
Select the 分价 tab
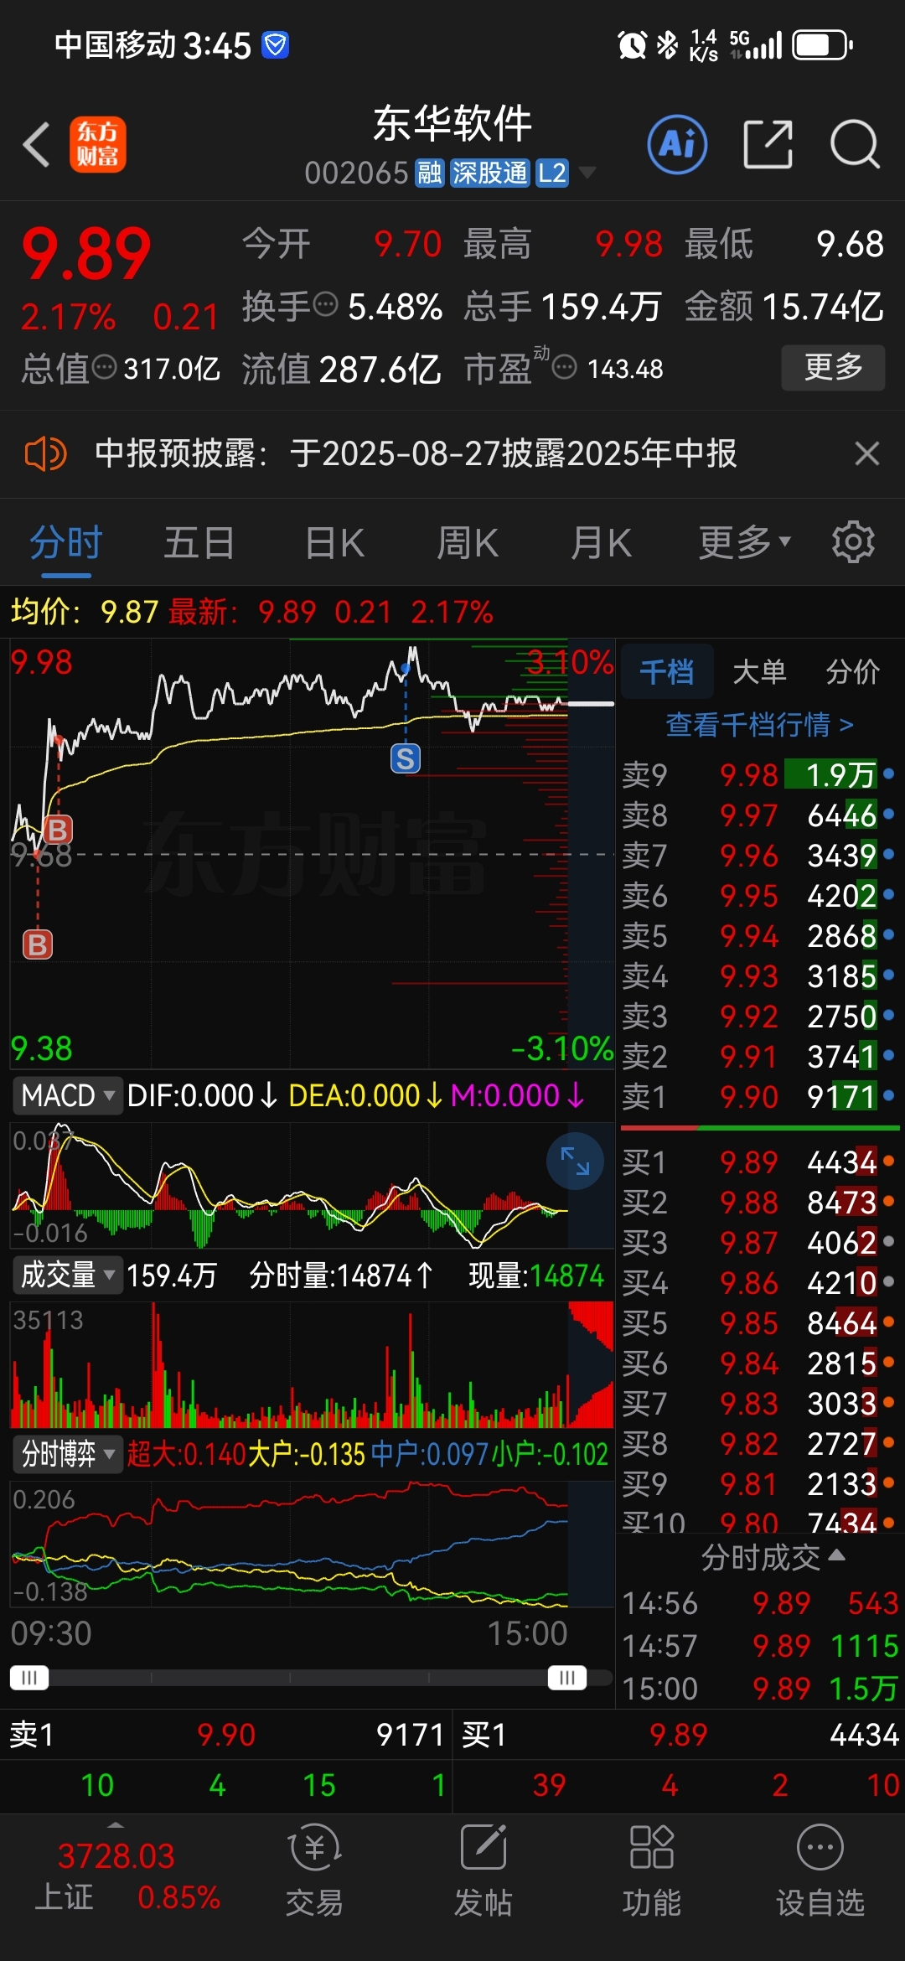click(x=852, y=671)
